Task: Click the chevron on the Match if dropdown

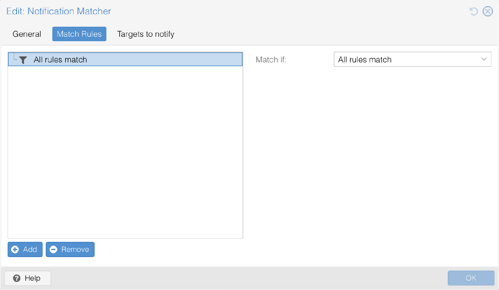Action: tap(484, 59)
